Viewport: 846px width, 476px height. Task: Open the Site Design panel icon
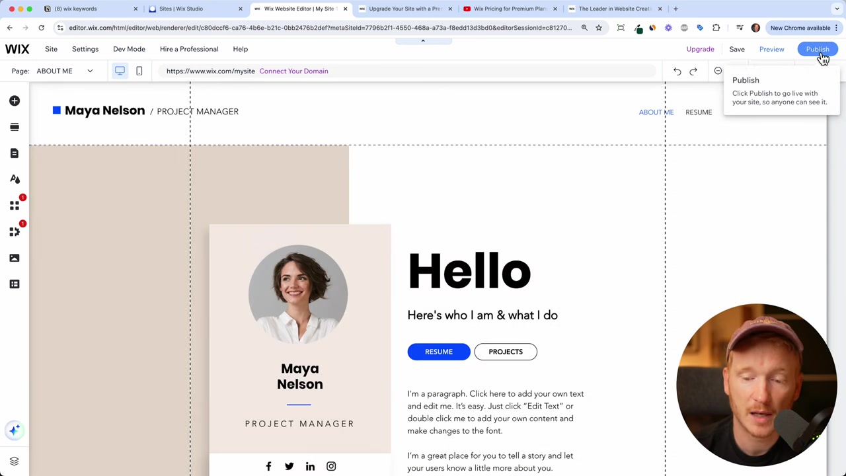click(15, 179)
